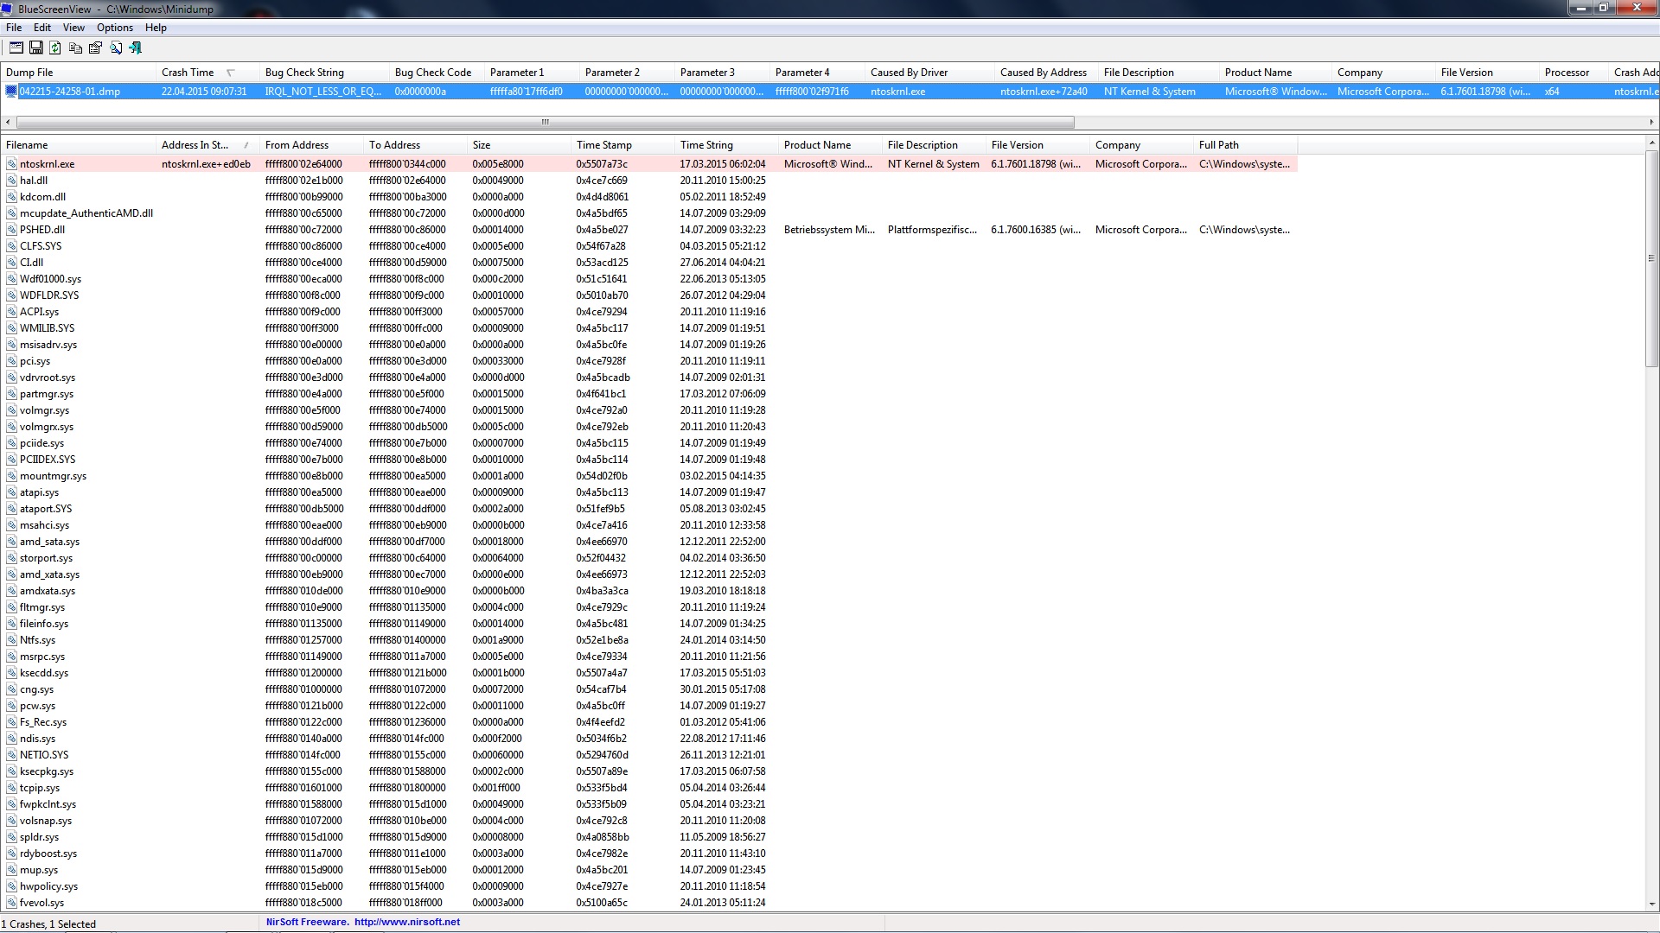This screenshot has height=933, width=1660.
Task: Select dump file icon for 042215-24258-01.dmp
Action: 11,91
